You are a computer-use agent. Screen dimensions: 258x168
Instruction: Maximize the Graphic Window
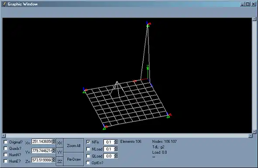click(x=248, y=4)
